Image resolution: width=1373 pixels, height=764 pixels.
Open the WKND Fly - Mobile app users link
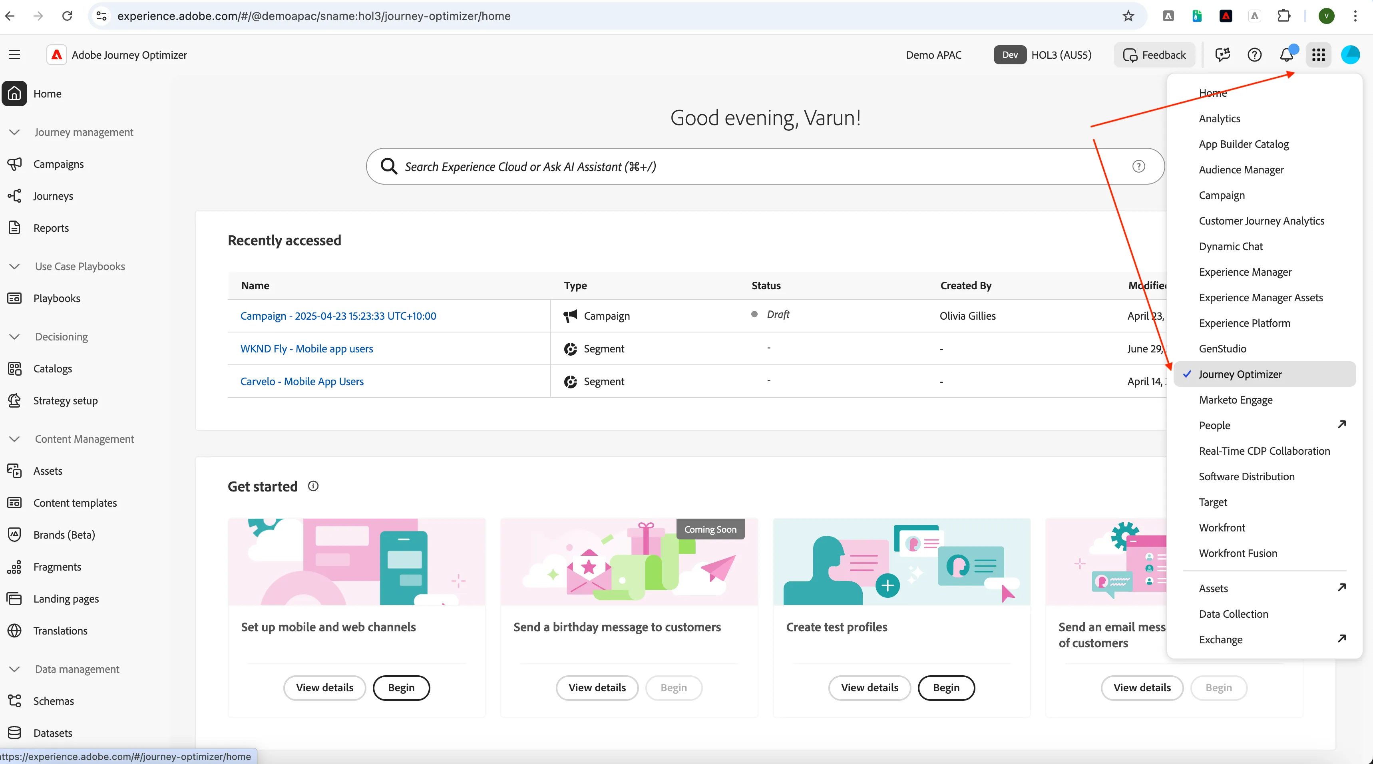click(306, 349)
